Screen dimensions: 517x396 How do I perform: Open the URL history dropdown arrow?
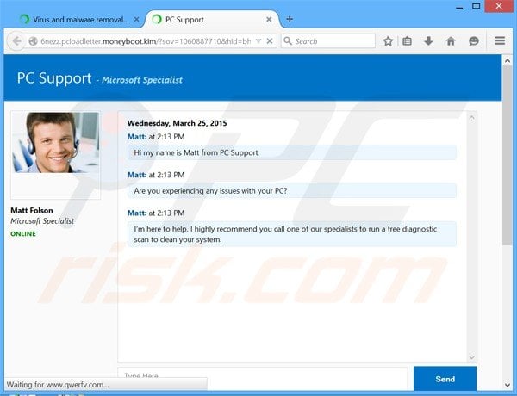(x=258, y=41)
